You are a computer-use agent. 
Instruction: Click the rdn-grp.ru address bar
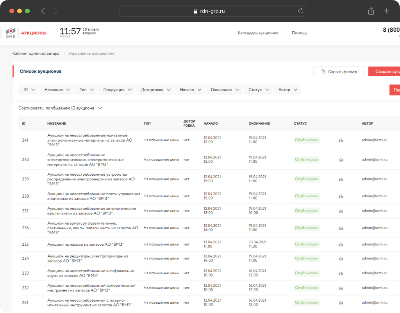click(213, 11)
